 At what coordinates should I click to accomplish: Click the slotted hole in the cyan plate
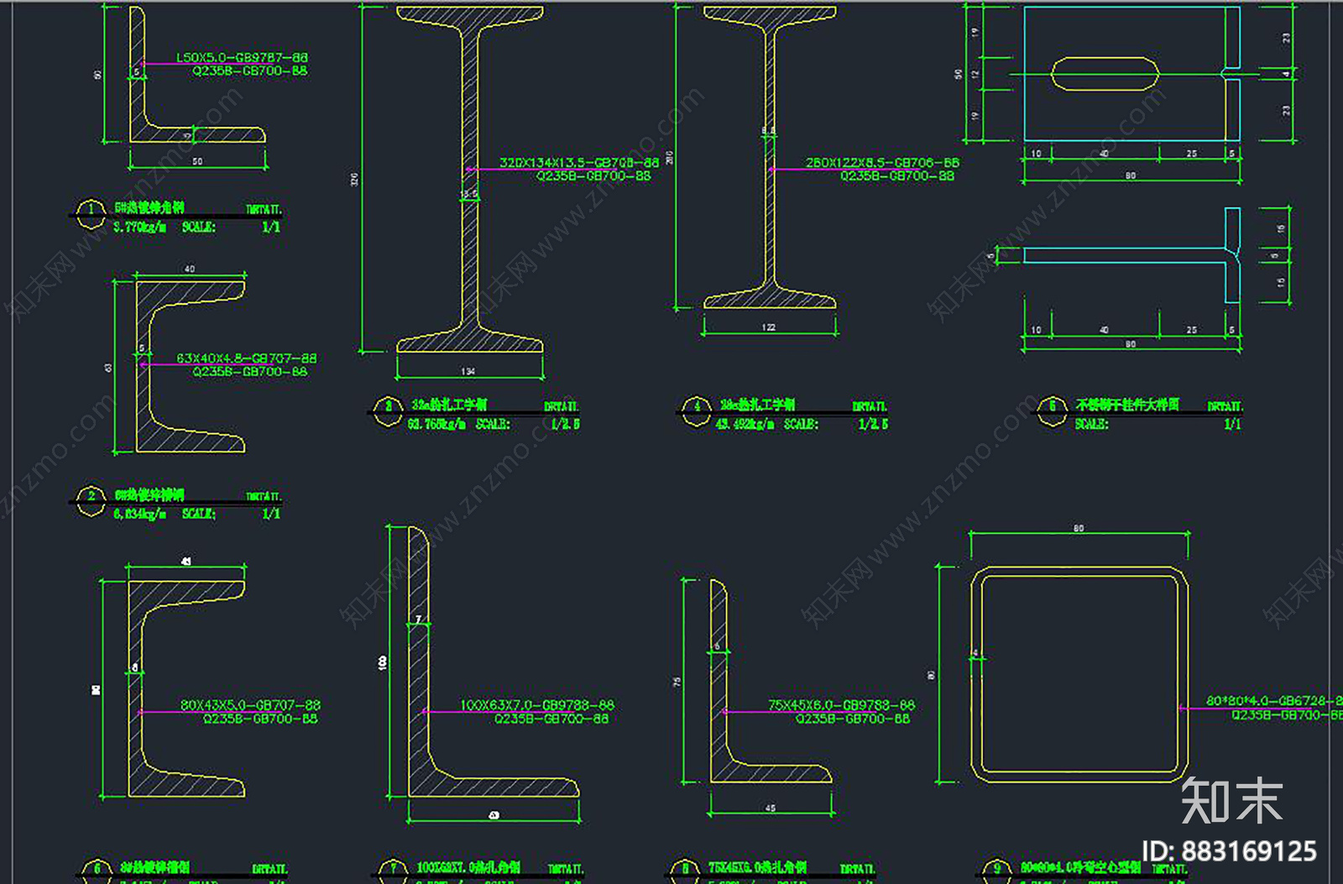pyautogui.click(x=1105, y=74)
